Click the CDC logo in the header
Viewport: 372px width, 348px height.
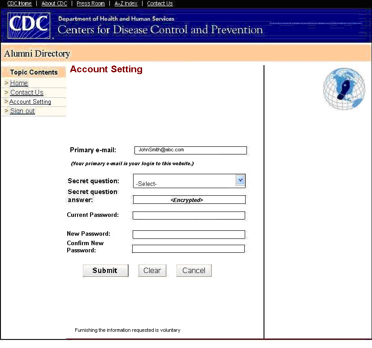(29, 26)
